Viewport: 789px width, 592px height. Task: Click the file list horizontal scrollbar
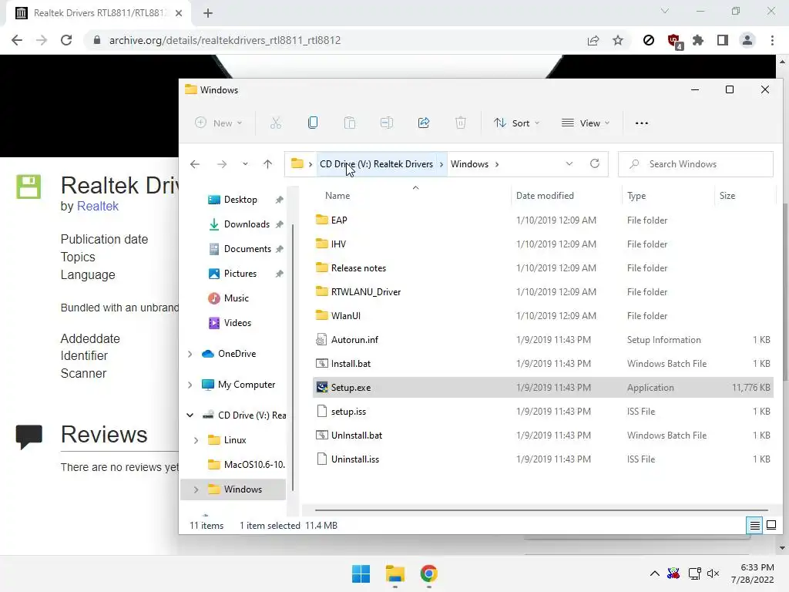[x=542, y=510]
